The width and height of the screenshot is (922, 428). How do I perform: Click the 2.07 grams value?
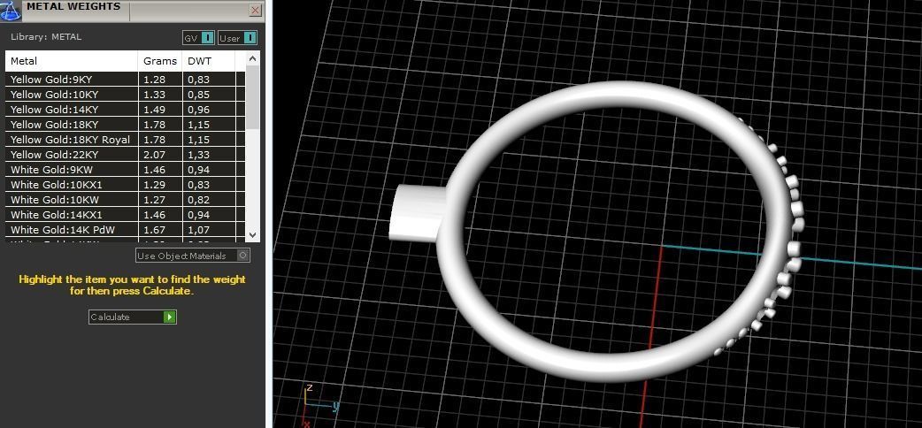[155, 155]
